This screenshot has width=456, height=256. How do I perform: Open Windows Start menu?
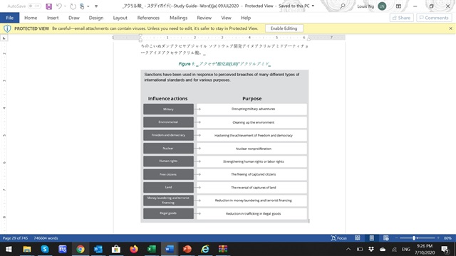[x=9, y=249]
